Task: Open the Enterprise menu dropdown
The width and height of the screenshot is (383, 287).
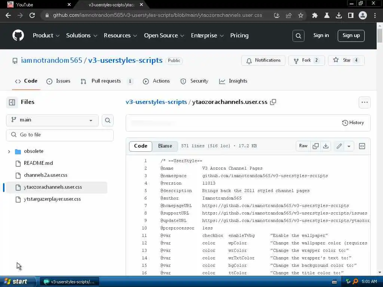Action: (x=207, y=36)
